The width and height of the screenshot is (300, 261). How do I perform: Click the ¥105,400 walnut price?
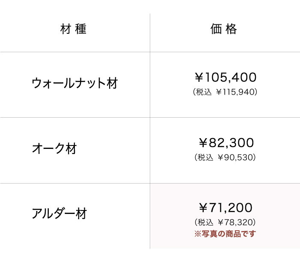pyautogui.click(x=226, y=77)
